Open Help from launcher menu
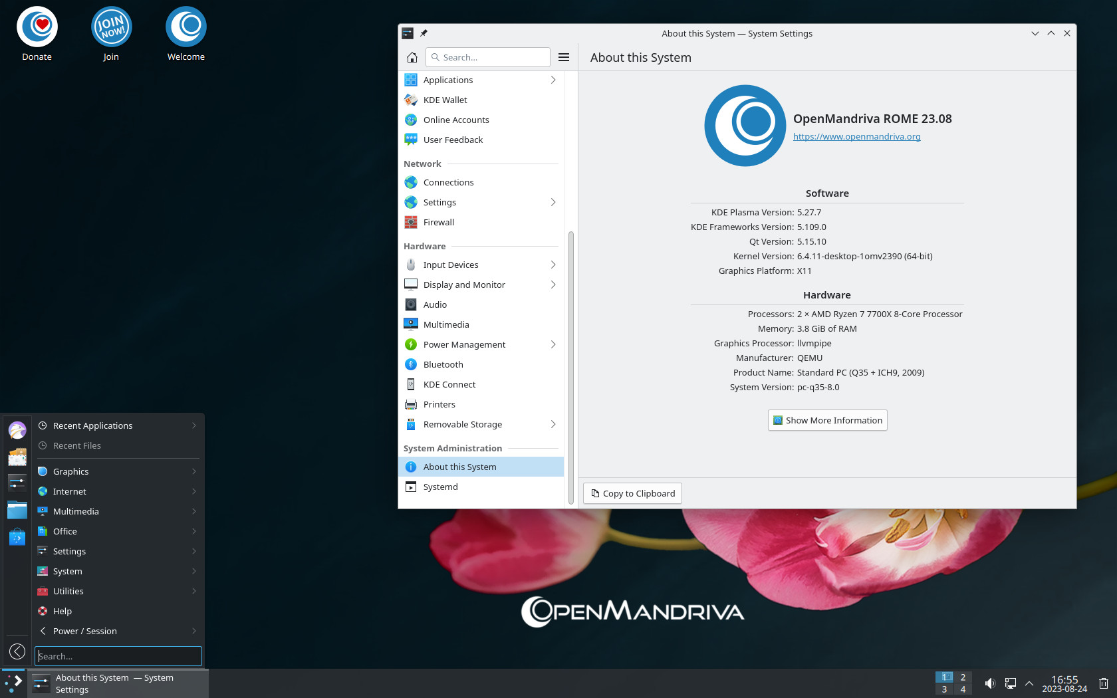The height and width of the screenshot is (698, 1117). (118, 611)
